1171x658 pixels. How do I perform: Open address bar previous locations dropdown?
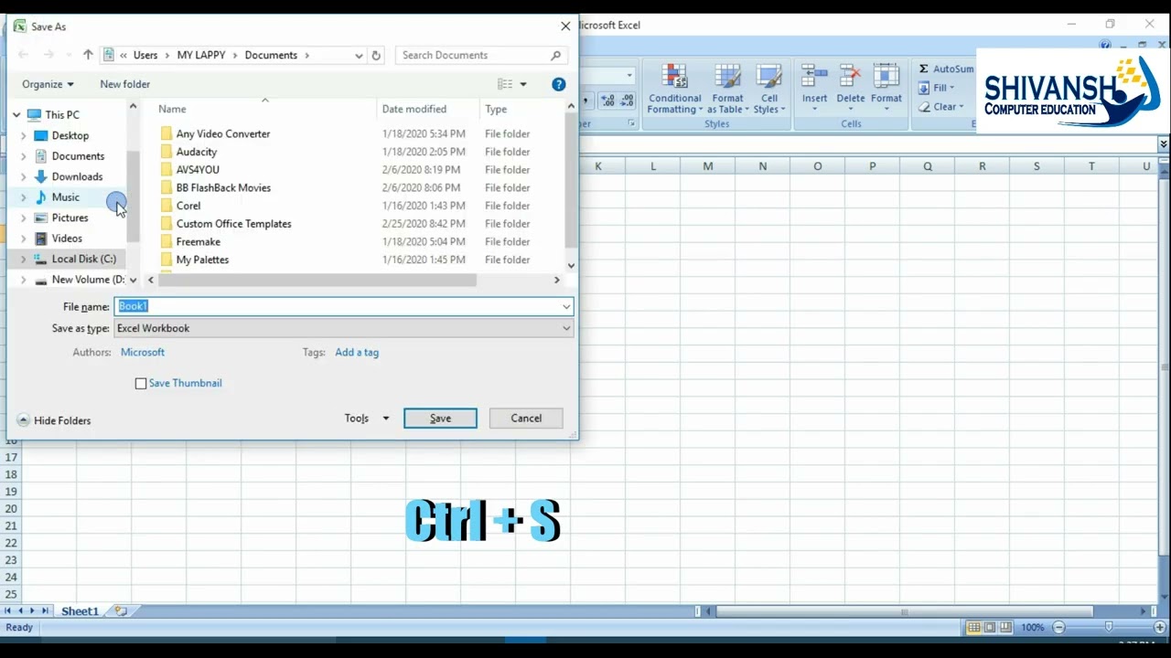[359, 56]
